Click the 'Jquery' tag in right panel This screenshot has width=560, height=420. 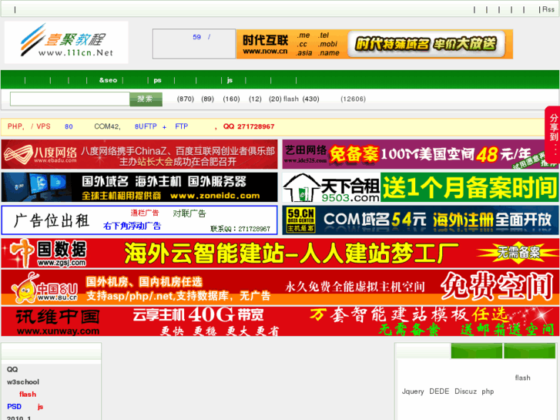click(413, 391)
